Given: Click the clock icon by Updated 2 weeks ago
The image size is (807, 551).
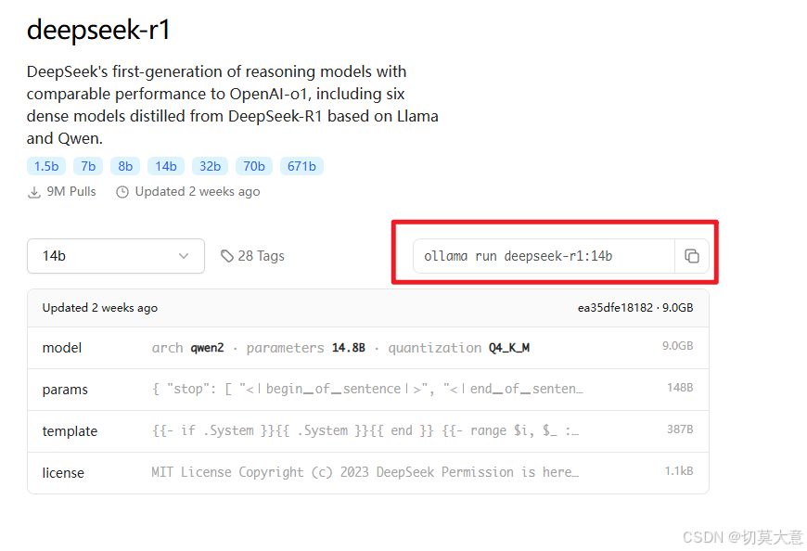Looking at the screenshot, I should coord(122,192).
